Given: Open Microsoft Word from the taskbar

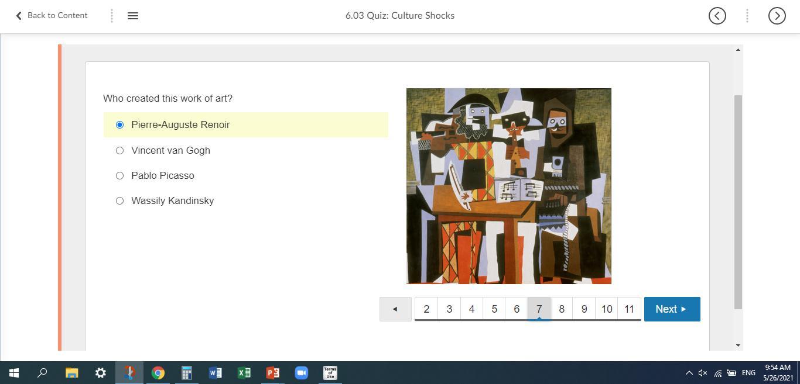Looking at the screenshot, I should (x=216, y=373).
